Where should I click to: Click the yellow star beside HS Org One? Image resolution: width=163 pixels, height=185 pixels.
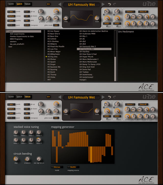[x=46, y=57]
